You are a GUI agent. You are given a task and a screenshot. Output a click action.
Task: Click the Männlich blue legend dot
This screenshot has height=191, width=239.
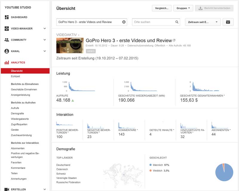pos(151,165)
